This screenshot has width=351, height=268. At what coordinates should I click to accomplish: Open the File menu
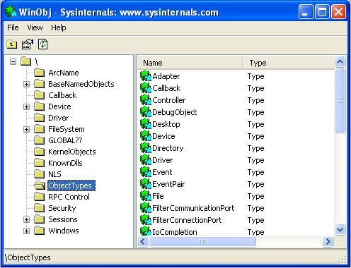(x=13, y=28)
